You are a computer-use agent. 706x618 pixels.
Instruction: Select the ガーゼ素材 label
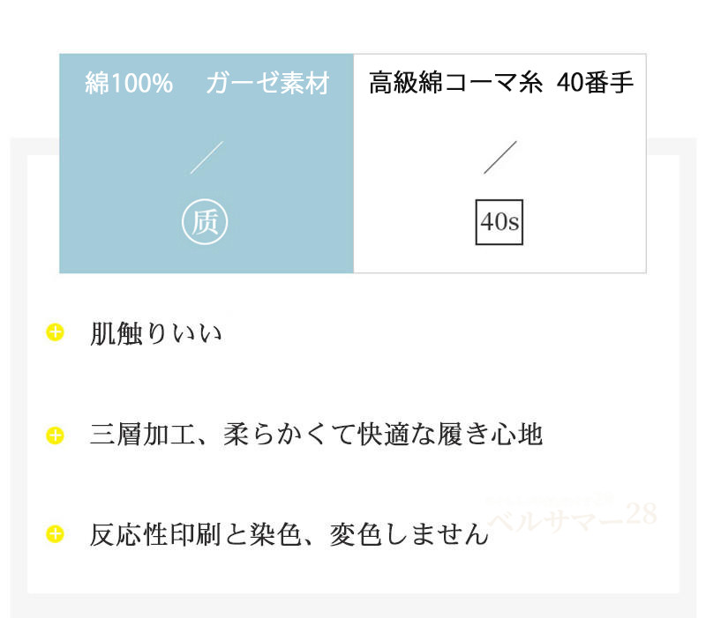267,85
